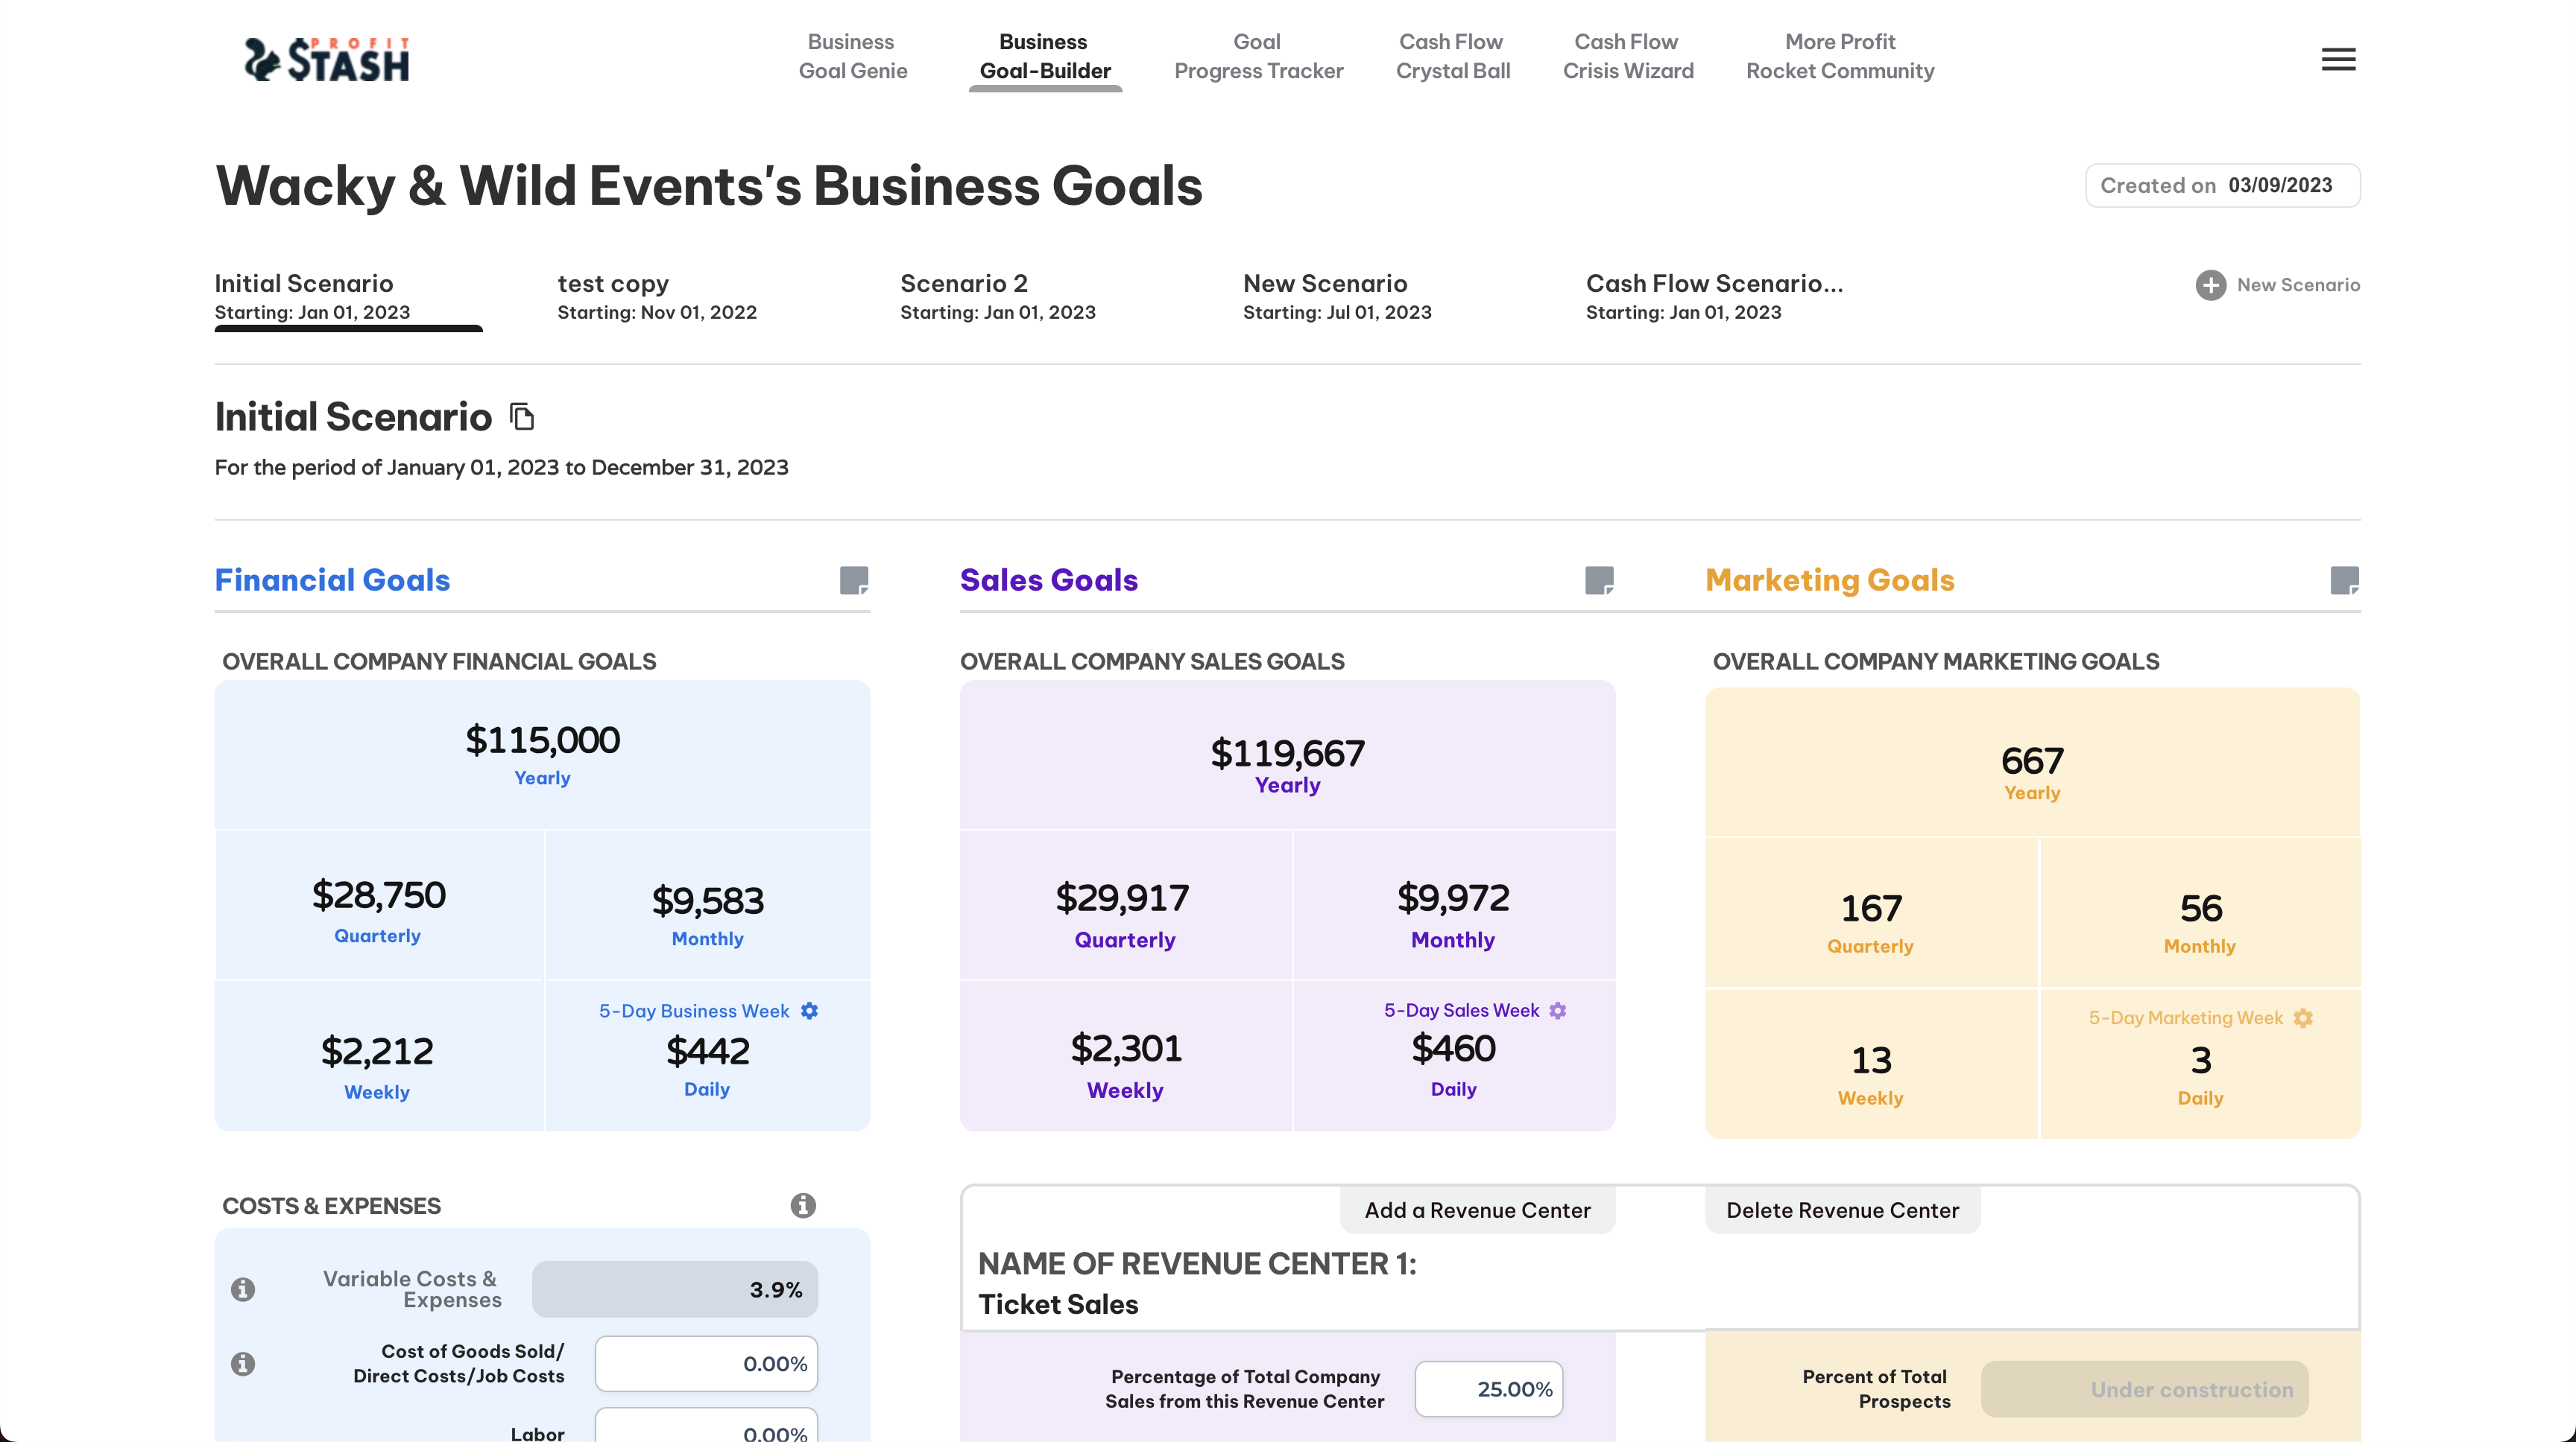Switch to the Goal Progress Tracker tab
The height and width of the screenshot is (1442, 2576).
pos(1258,56)
